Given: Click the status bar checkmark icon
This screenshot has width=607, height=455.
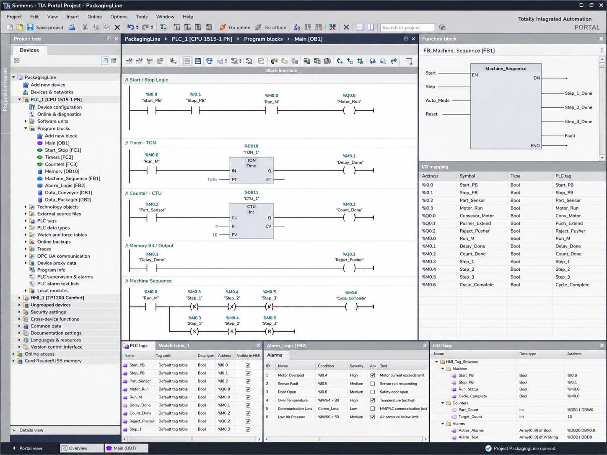Looking at the screenshot, I should click(x=488, y=448).
